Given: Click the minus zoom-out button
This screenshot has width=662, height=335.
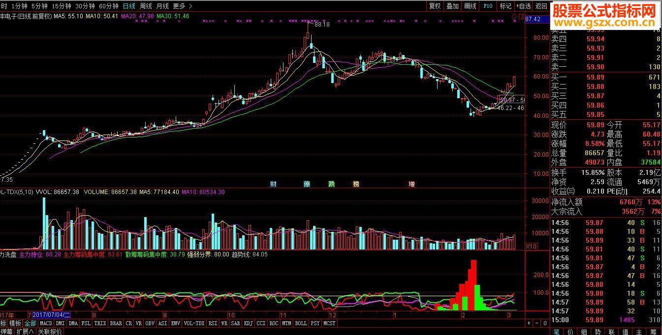Looking at the screenshot, I should tap(537, 323).
